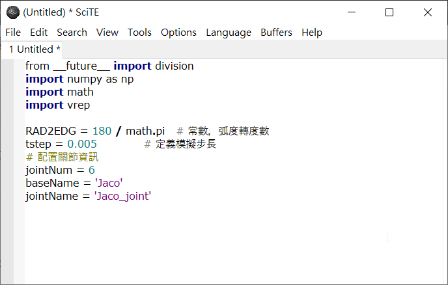The height and width of the screenshot is (285, 448).
Task: Click 'numpy' in the import line
Action: pos(85,79)
